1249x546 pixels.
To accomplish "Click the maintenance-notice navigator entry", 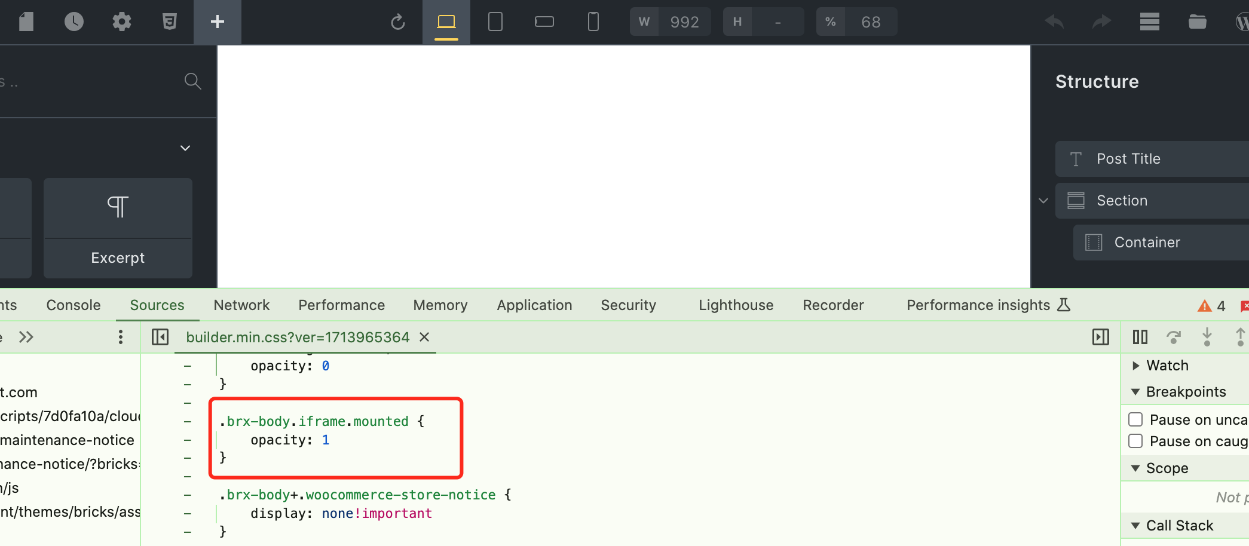I will click(68, 440).
